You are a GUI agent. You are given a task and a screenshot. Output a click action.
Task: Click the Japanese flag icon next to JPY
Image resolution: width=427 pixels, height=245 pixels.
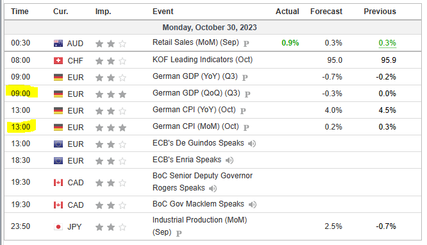(x=58, y=227)
